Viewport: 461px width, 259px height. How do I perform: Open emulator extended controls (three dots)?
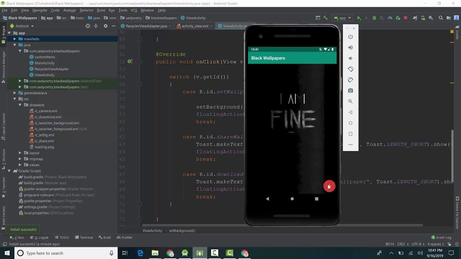[x=350, y=145]
